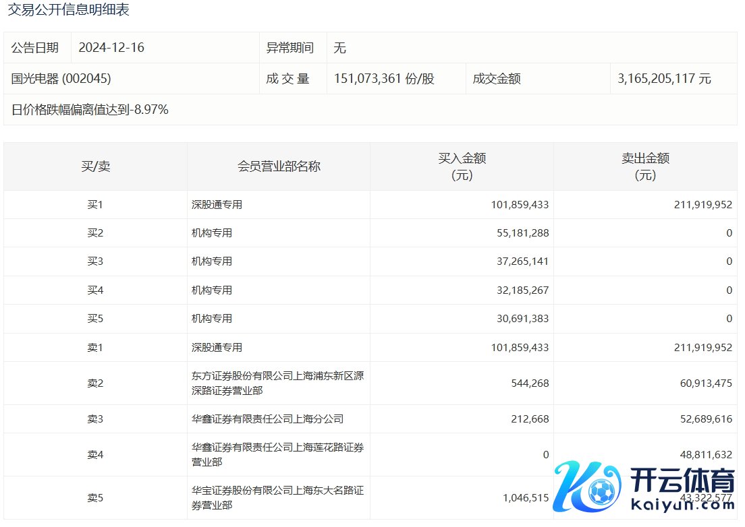
Task: Click buy amount 37,265,141 in 买3 row
Action: (520, 261)
